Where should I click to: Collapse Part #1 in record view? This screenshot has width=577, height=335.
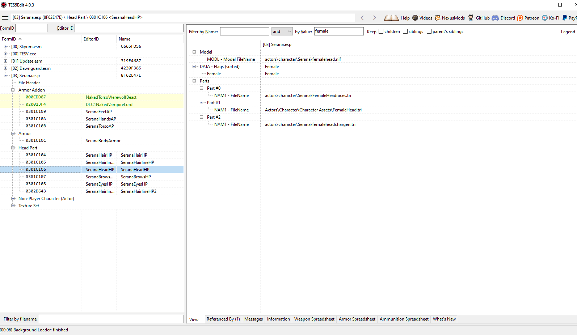(201, 102)
